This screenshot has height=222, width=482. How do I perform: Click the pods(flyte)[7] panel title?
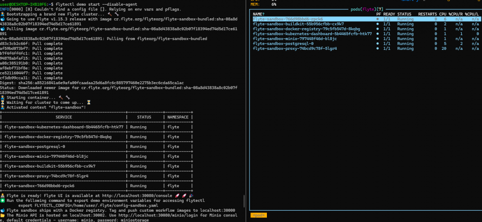coord(367,9)
